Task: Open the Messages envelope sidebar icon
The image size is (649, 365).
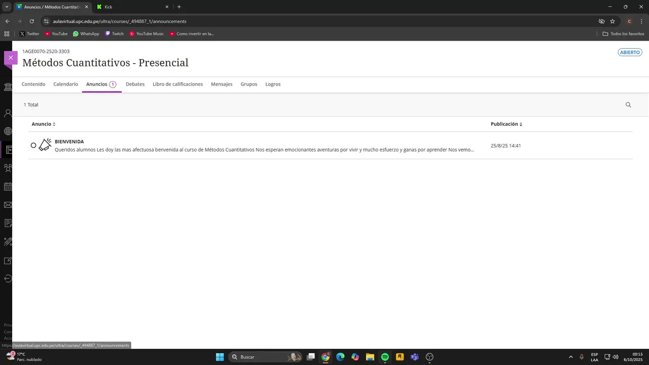Action: [x=8, y=205]
